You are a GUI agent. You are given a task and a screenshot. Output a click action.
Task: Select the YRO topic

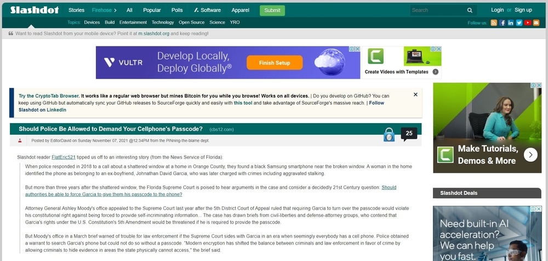(x=235, y=22)
